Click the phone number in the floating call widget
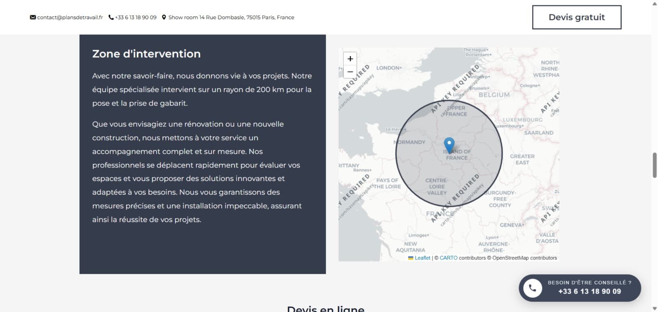The width and height of the screenshot is (658, 312). 589,291
